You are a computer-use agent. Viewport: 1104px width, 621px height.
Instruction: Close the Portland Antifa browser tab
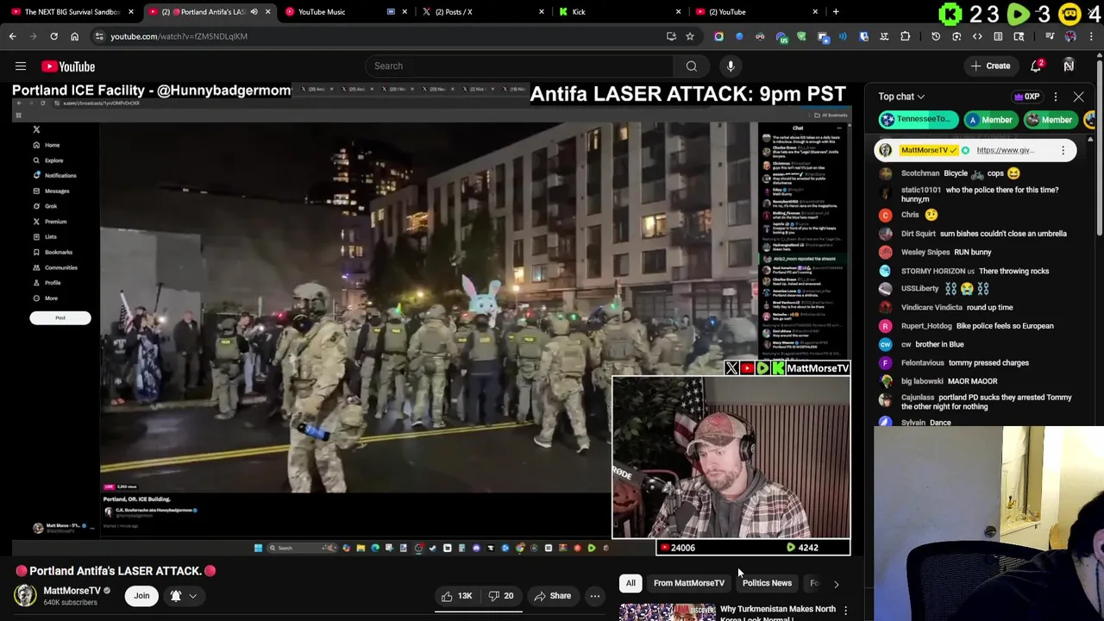click(x=267, y=12)
